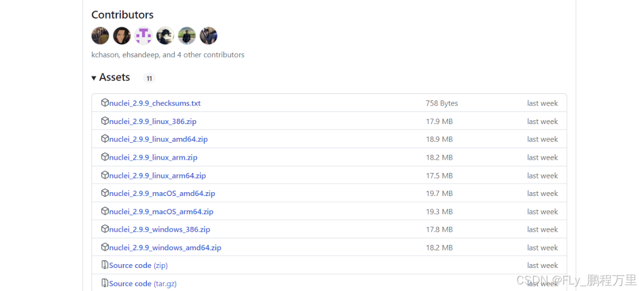Open the purple pixel identicon contributor avatar
The height and width of the screenshot is (291, 639).
point(144,36)
